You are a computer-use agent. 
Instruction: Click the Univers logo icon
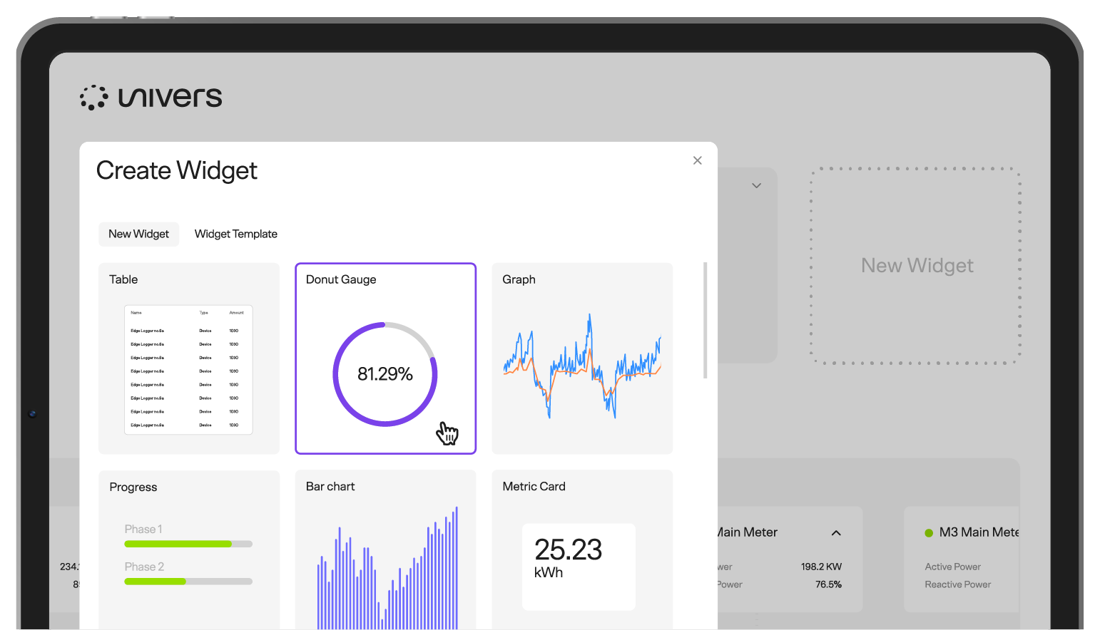(x=93, y=96)
